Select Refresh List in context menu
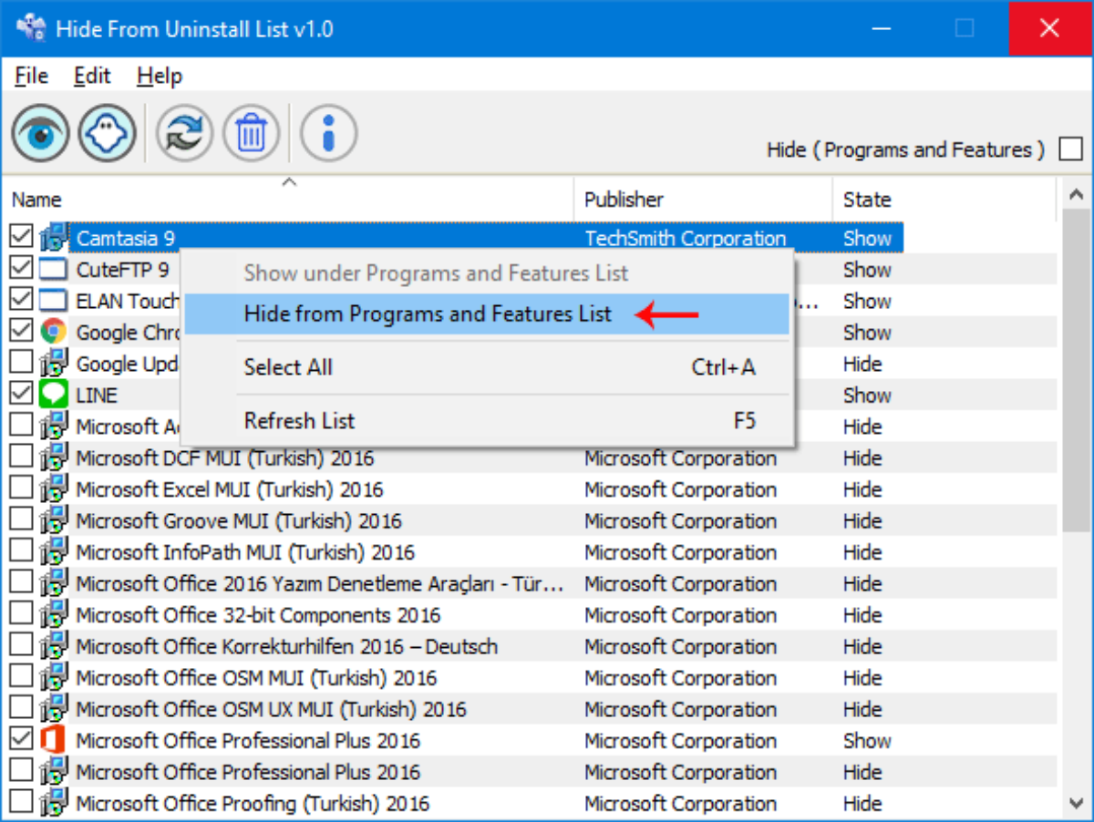The image size is (1094, 822). (x=299, y=421)
